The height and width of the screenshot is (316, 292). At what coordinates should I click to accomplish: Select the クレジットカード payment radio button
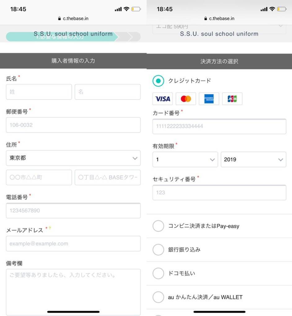click(158, 81)
